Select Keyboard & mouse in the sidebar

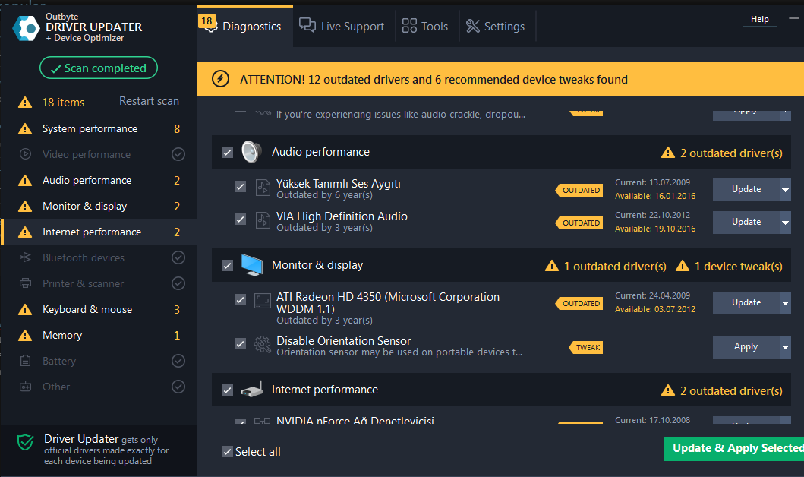99,309
